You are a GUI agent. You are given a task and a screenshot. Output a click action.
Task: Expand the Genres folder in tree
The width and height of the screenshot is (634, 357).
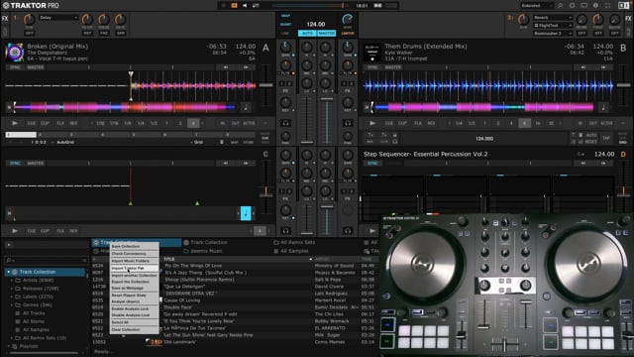(11, 305)
